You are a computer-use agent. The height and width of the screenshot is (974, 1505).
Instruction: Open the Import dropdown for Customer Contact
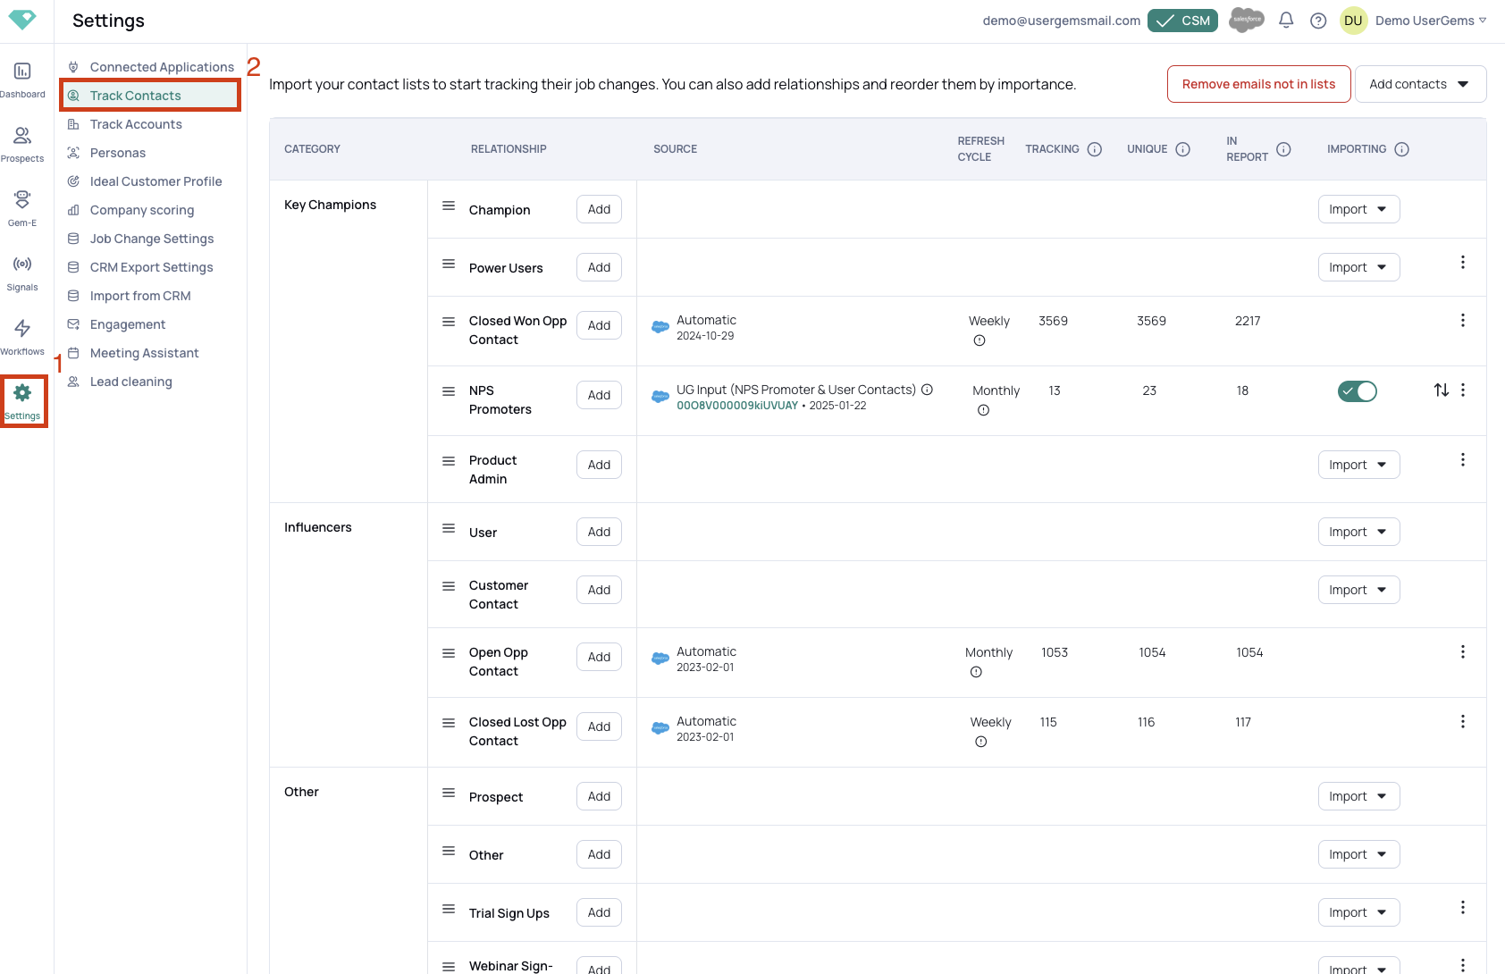pyautogui.click(x=1358, y=590)
